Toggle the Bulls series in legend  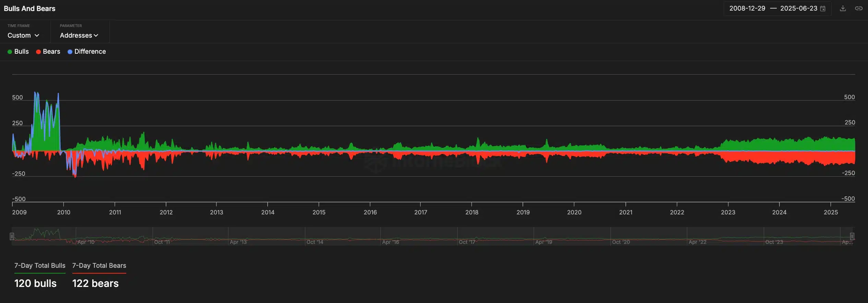coord(18,52)
